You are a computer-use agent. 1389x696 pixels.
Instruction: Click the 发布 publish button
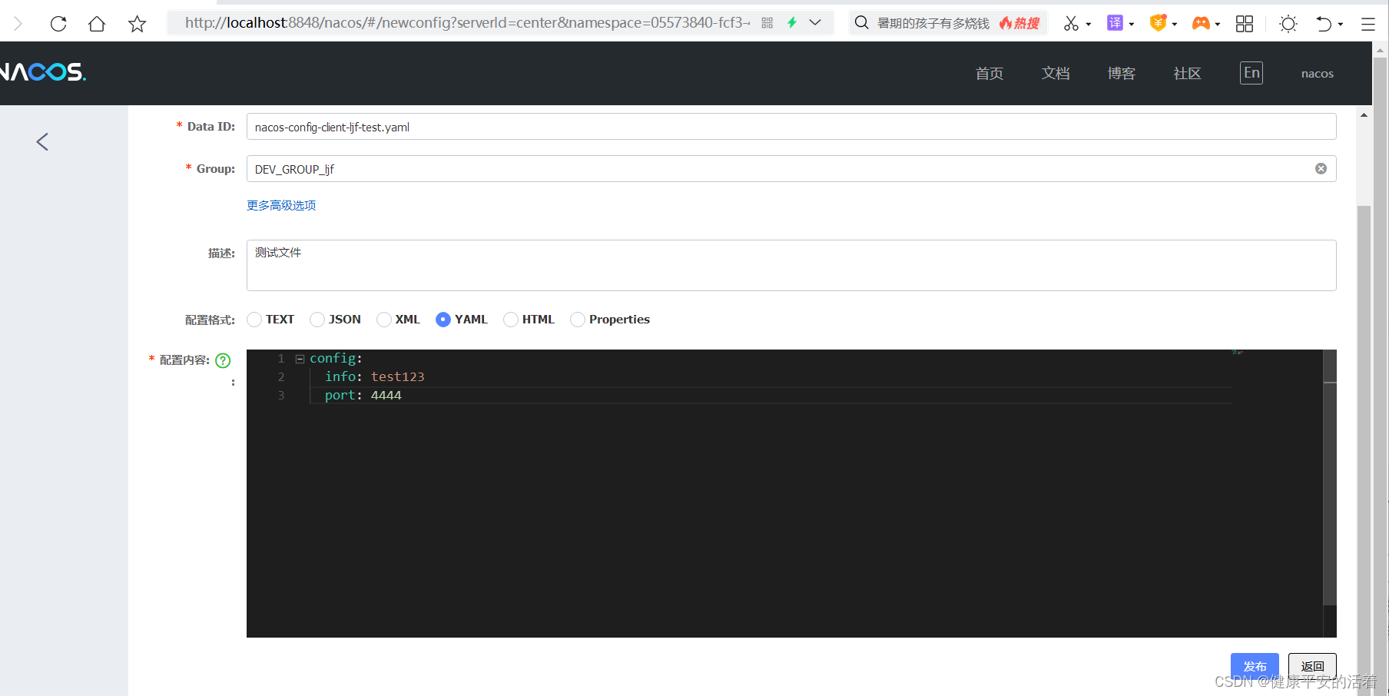click(x=1255, y=666)
